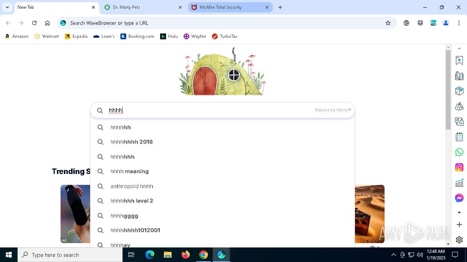Open the stocks chart sidebar icon

click(x=459, y=183)
